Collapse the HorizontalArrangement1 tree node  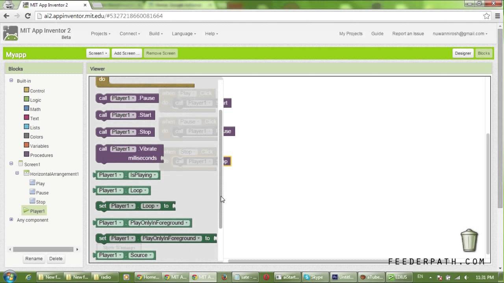17,173
